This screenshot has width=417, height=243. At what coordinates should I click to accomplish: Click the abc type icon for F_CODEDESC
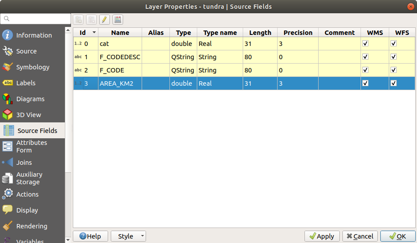click(78, 57)
